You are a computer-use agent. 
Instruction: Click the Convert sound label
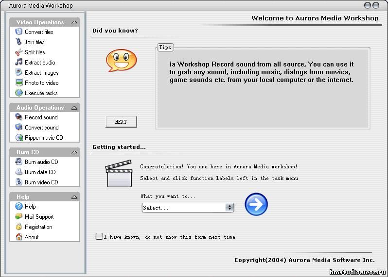tap(42, 128)
